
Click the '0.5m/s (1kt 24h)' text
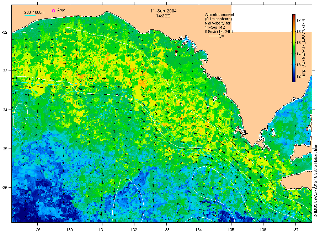219,32
